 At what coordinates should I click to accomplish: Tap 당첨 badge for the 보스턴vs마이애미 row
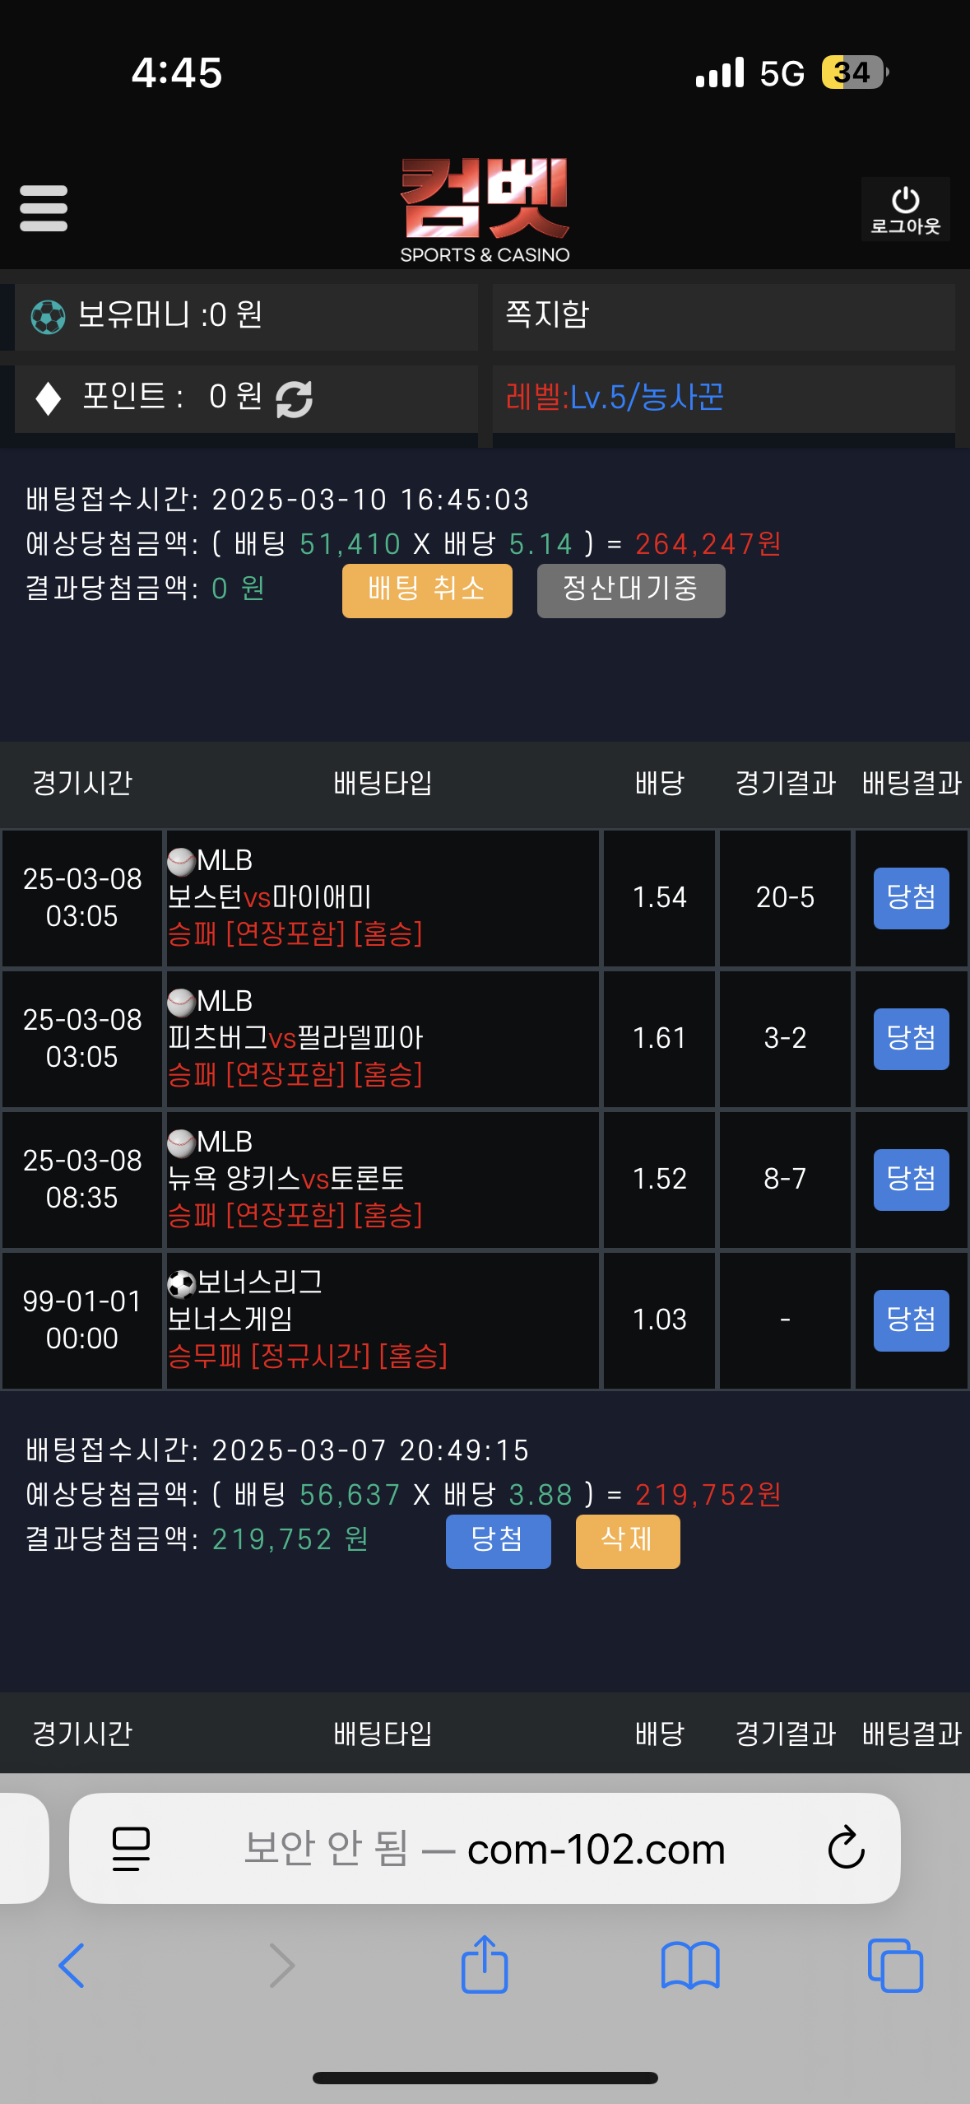911,898
